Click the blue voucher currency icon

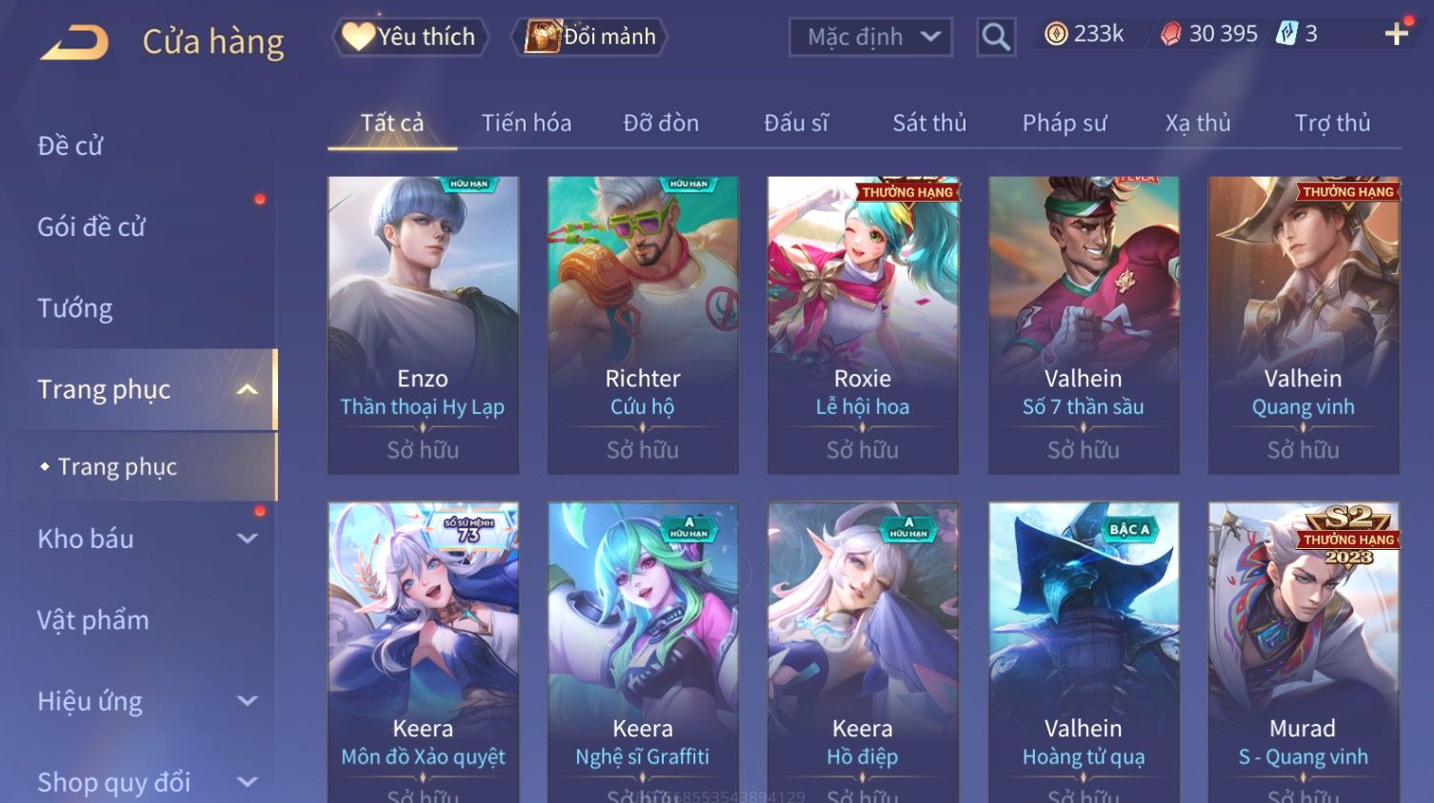click(1286, 34)
